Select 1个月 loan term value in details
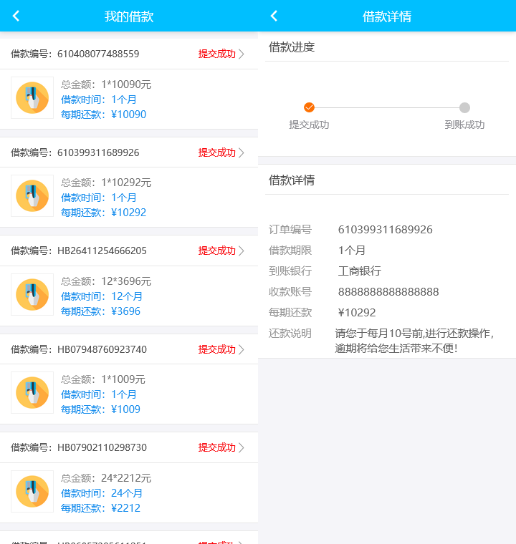Screen dimensions: 516x544 [x=352, y=250]
